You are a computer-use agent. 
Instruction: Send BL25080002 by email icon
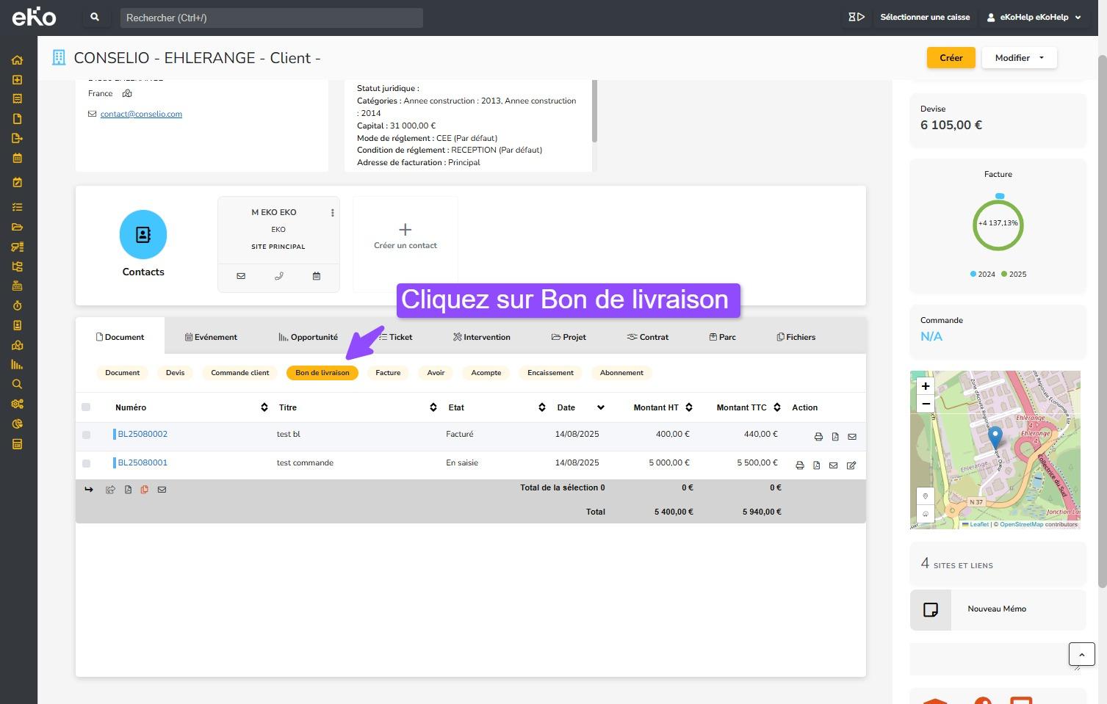[852, 437]
